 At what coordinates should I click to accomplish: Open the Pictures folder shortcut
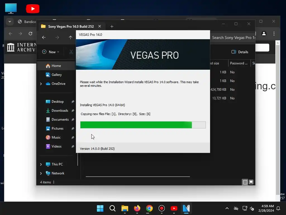click(58, 128)
